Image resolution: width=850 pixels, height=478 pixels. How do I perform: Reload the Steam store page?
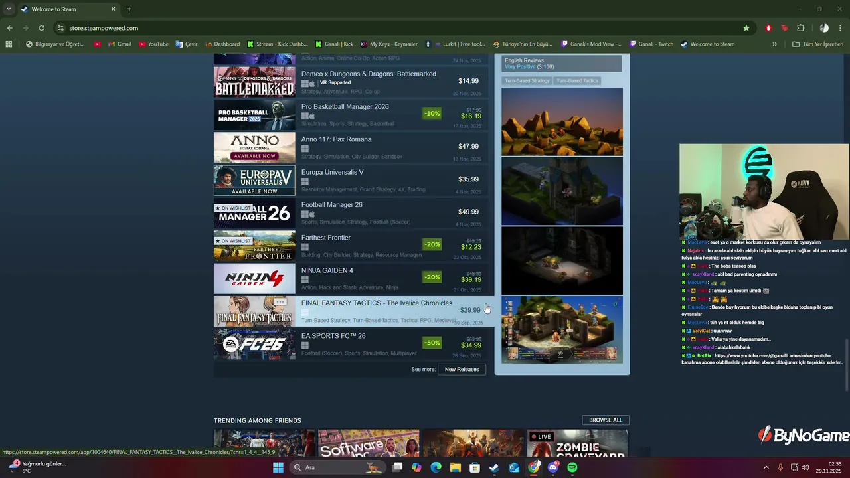41,28
